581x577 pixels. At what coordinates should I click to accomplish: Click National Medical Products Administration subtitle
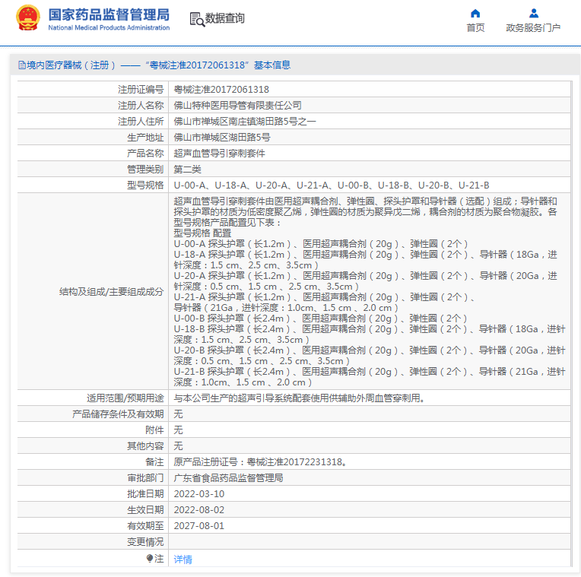pyautogui.click(x=109, y=28)
